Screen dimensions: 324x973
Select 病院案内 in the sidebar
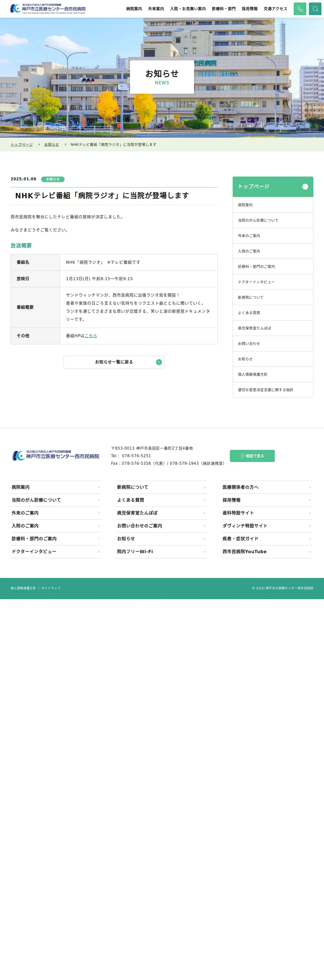pos(273,205)
